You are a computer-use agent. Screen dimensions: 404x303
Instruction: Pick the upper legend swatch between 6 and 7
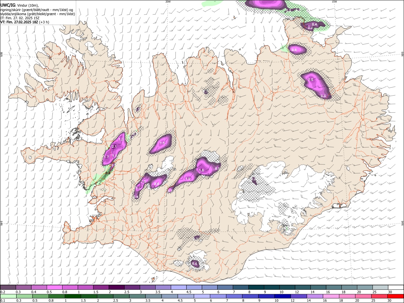[225, 287]
